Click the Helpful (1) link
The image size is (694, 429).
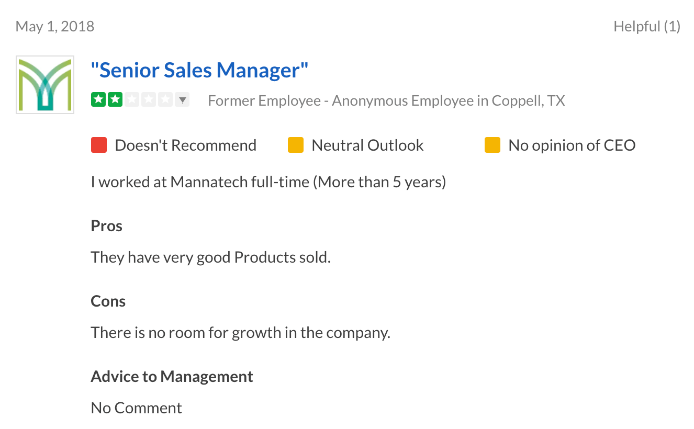click(x=647, y=26)
